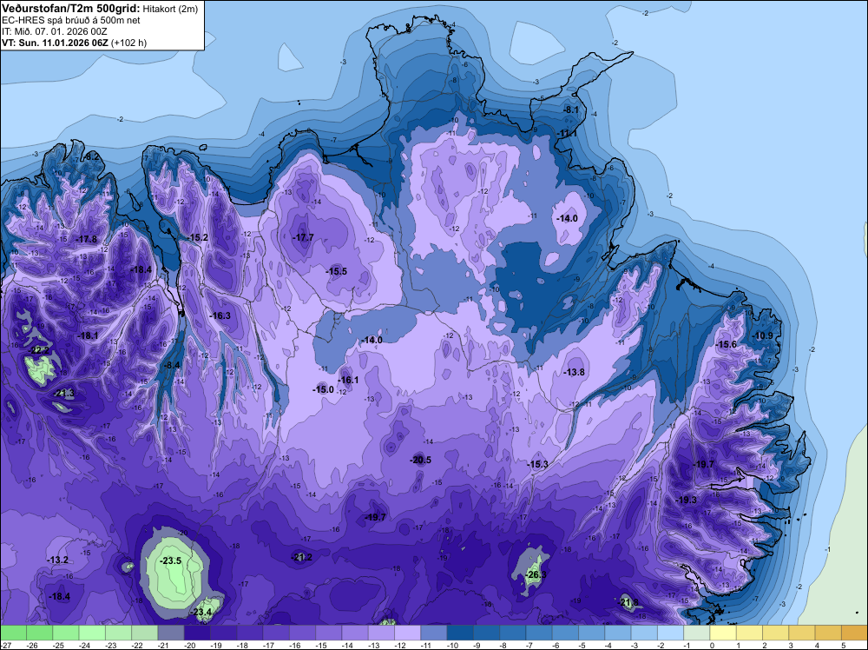This screenshot has height=650, width=868.
Task: Click the -8.4 temperature value in fjord
Action: coord(172,365)
